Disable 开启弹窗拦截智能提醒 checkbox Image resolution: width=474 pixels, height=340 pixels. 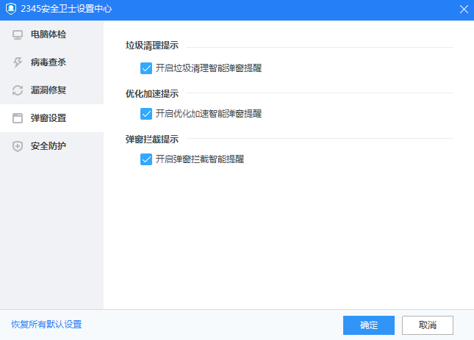point(146,159)
